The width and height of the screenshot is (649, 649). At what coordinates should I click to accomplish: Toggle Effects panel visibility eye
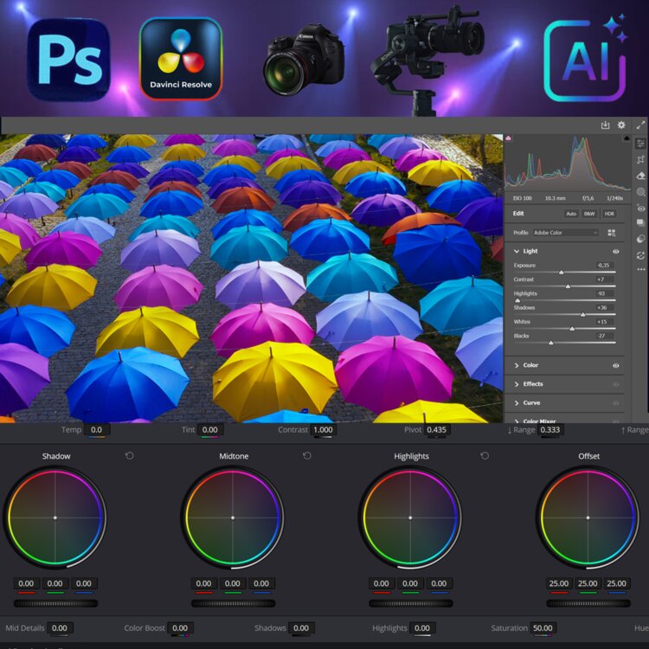616,384
